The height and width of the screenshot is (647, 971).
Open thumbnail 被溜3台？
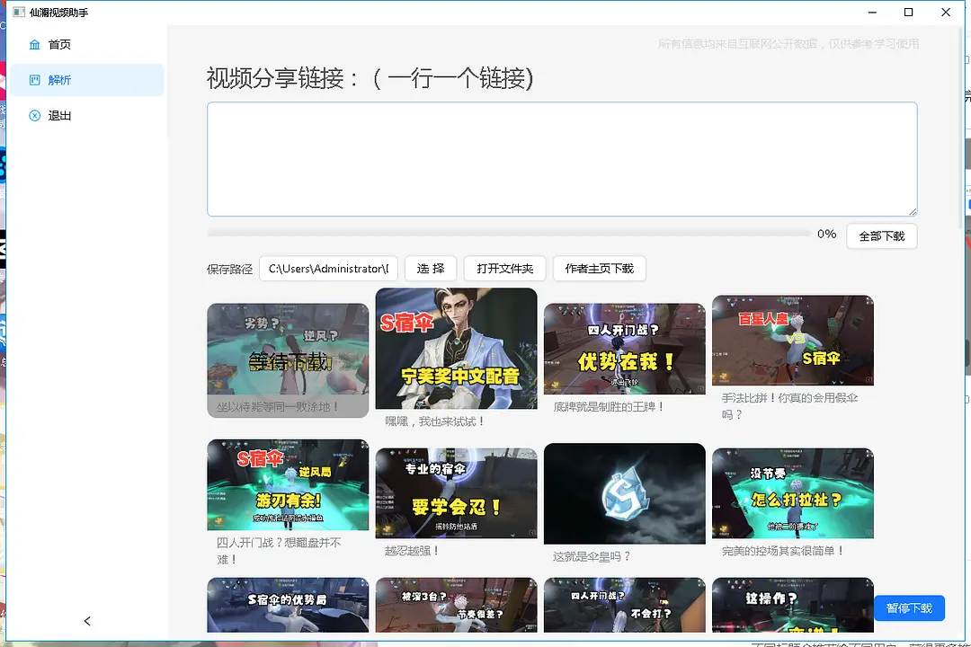click(x=457, y=605)
